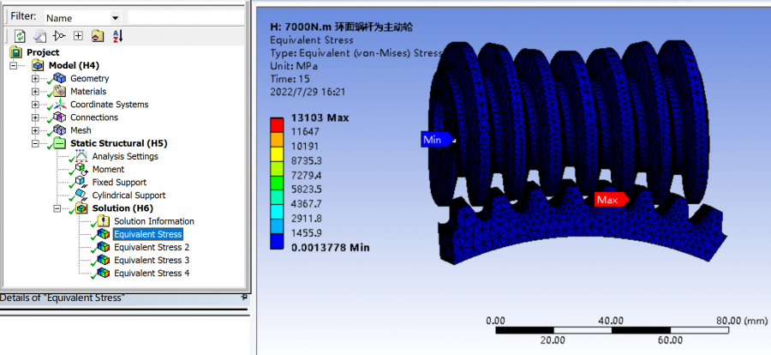Click the blue Min probe label
Viewport: 771px width, 355px height.
(x=433, y=139)
